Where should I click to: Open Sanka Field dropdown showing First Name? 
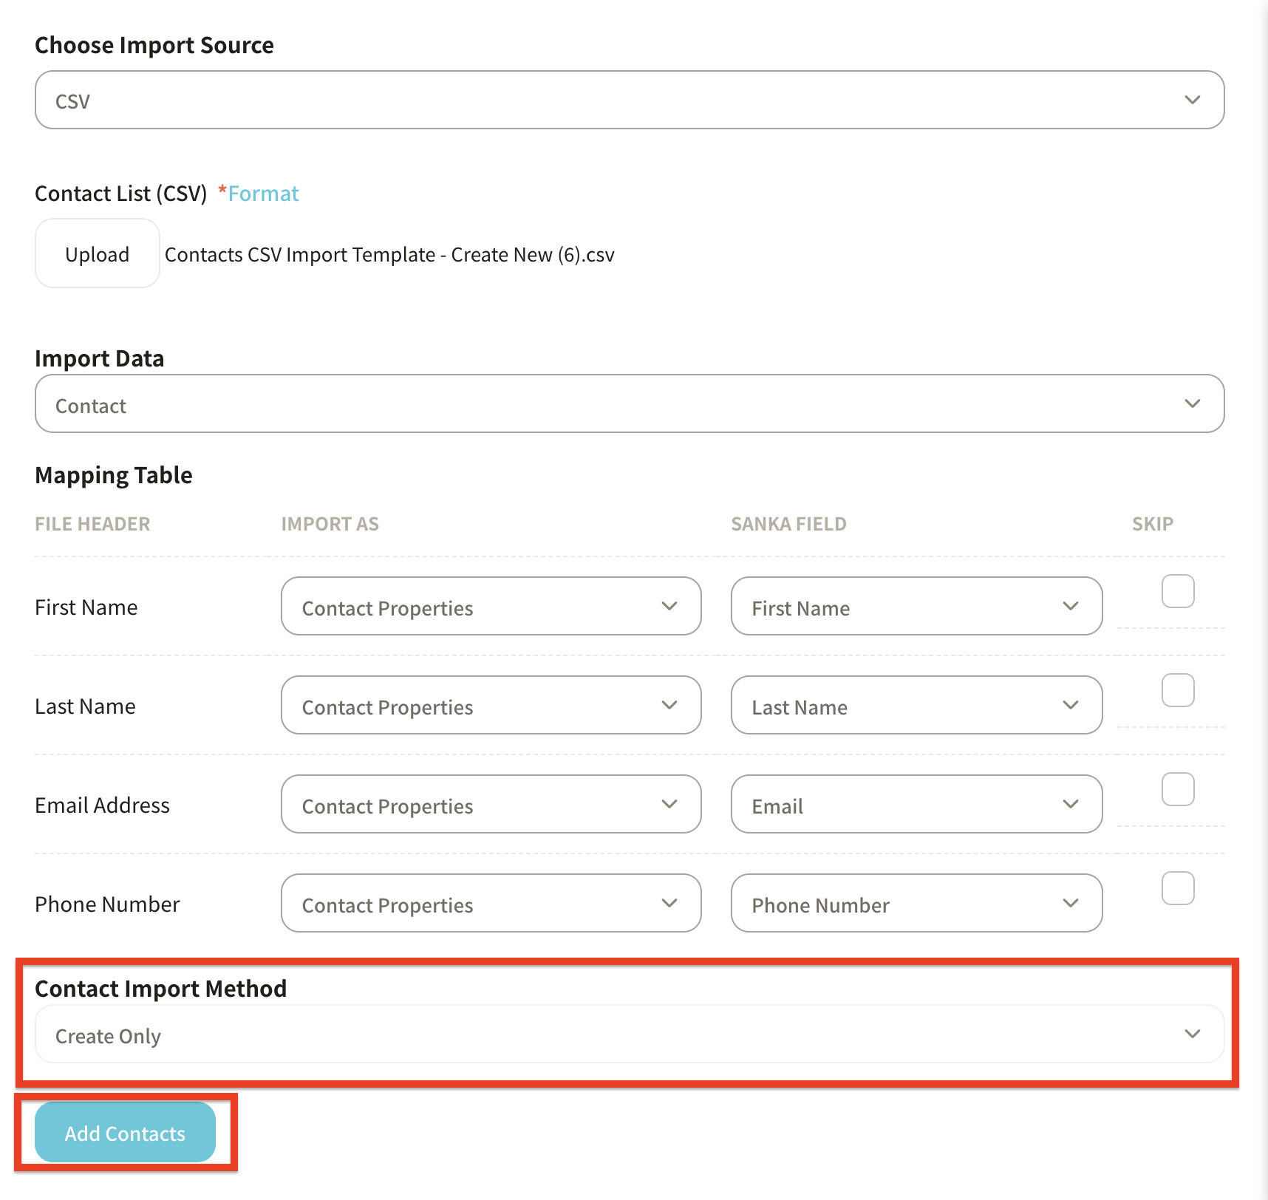(x=916, y=607)
